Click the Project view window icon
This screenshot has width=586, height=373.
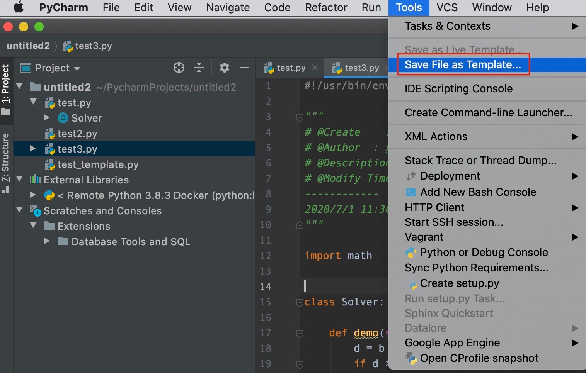(x=26, y=68)
